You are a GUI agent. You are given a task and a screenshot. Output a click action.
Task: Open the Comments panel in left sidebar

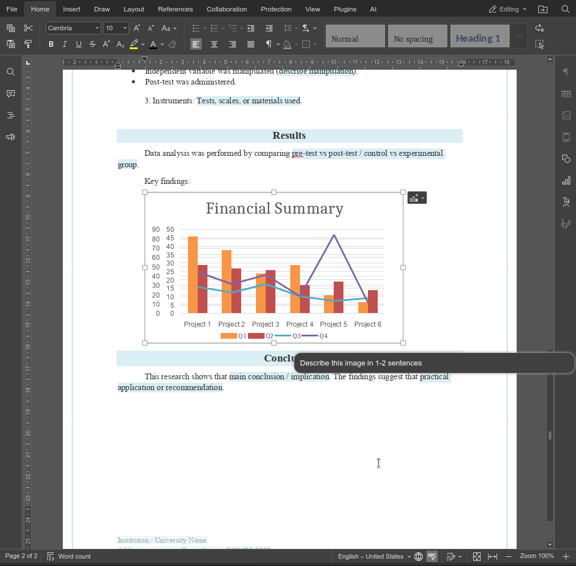point(10,94)
